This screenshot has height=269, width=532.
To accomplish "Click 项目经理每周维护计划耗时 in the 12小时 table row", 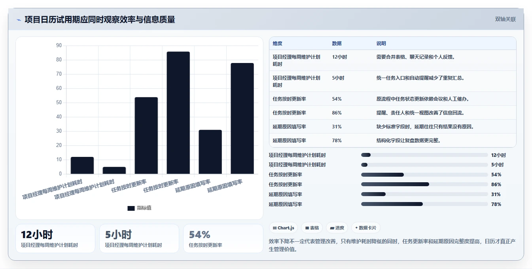I will point(296,60).
